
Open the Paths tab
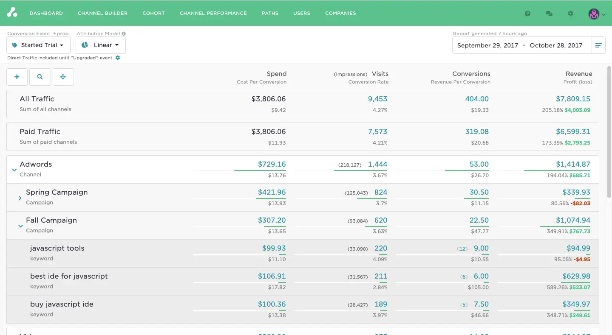coord(270,13)
